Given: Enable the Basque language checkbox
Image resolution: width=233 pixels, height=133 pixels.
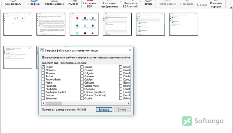Looking at the screenshot, I should (x=43, y=95).
